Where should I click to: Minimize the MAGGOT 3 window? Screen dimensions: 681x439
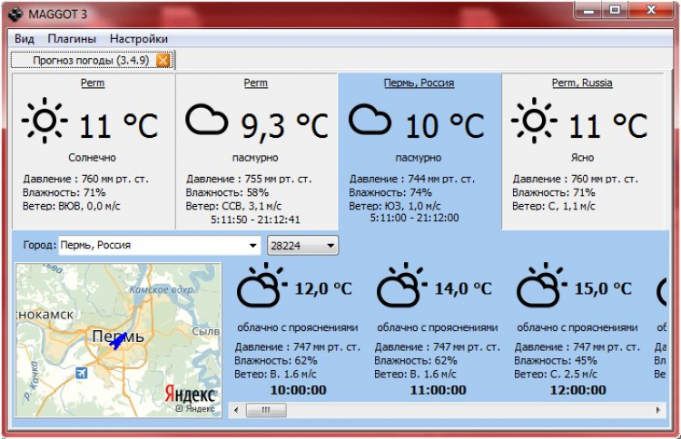point(589,10)
